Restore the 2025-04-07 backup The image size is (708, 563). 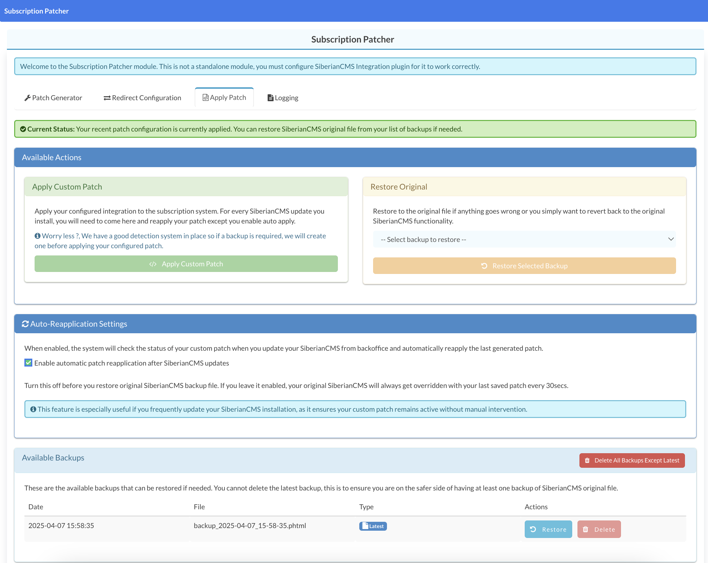point(548,529)
